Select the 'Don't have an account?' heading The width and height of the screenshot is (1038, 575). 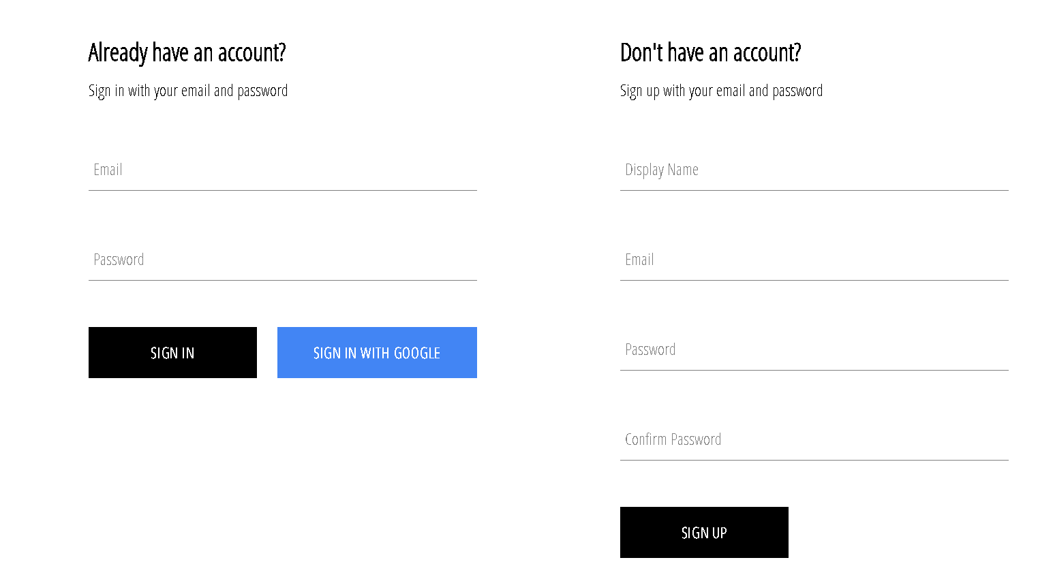(711, 52)
